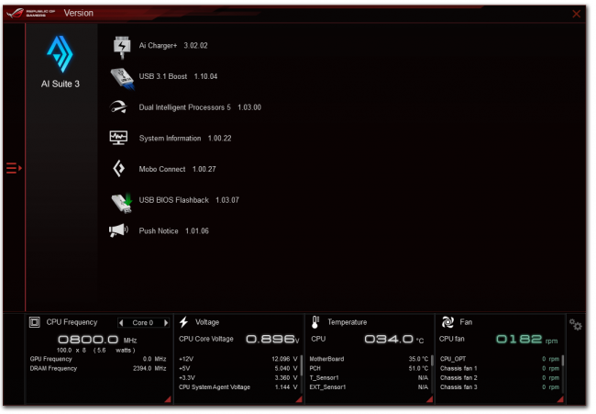Click the USB 3.1 Boost icon

click(x=122, y=79)
